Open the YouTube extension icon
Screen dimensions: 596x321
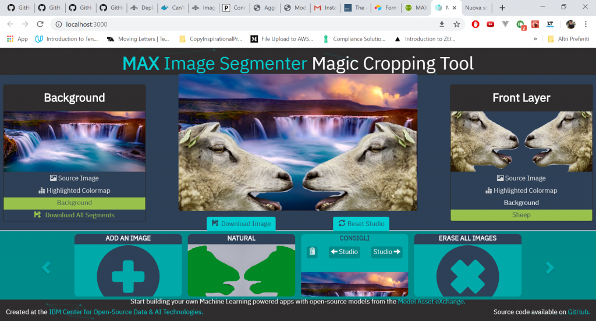(x=490, y=24)
